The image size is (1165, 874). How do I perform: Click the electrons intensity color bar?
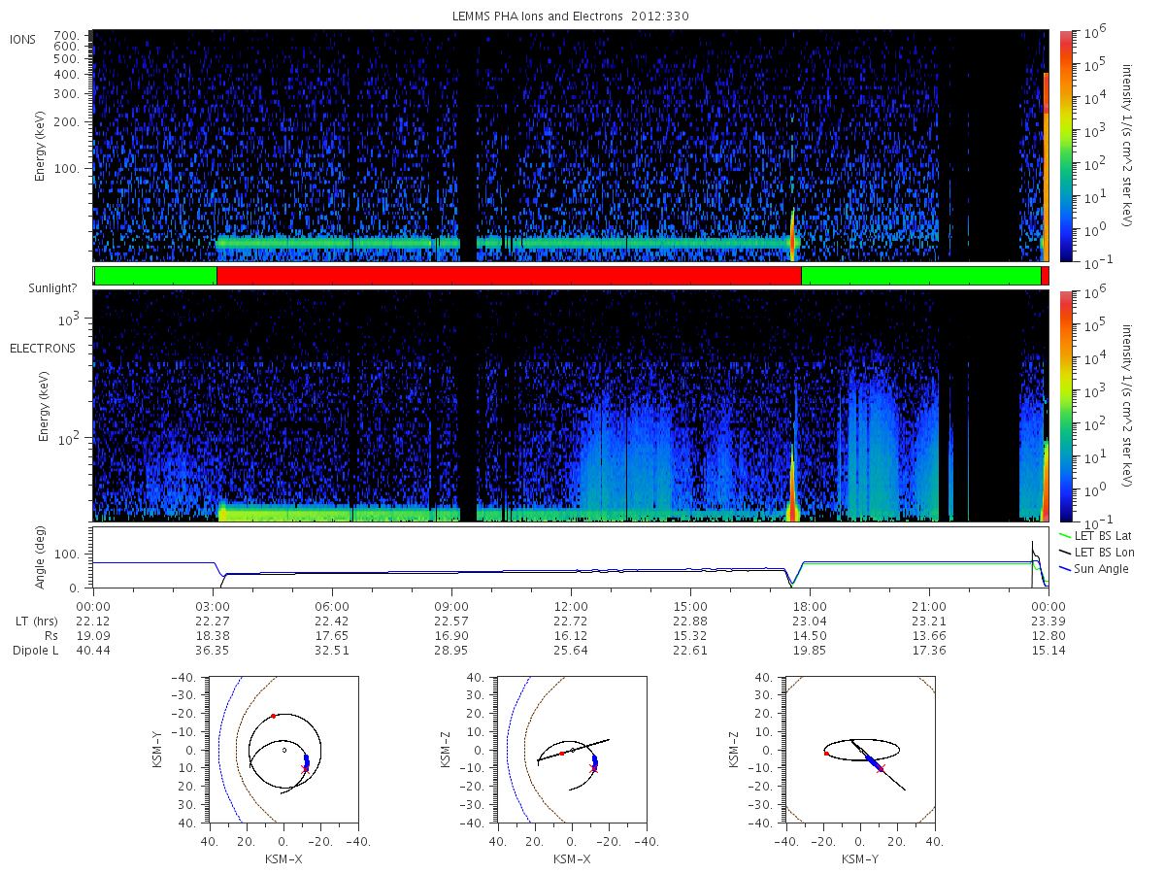coord(1065,406)
